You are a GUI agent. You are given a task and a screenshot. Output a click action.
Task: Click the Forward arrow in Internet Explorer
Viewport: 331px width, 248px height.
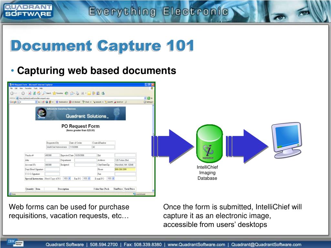(x=23, y=93)
